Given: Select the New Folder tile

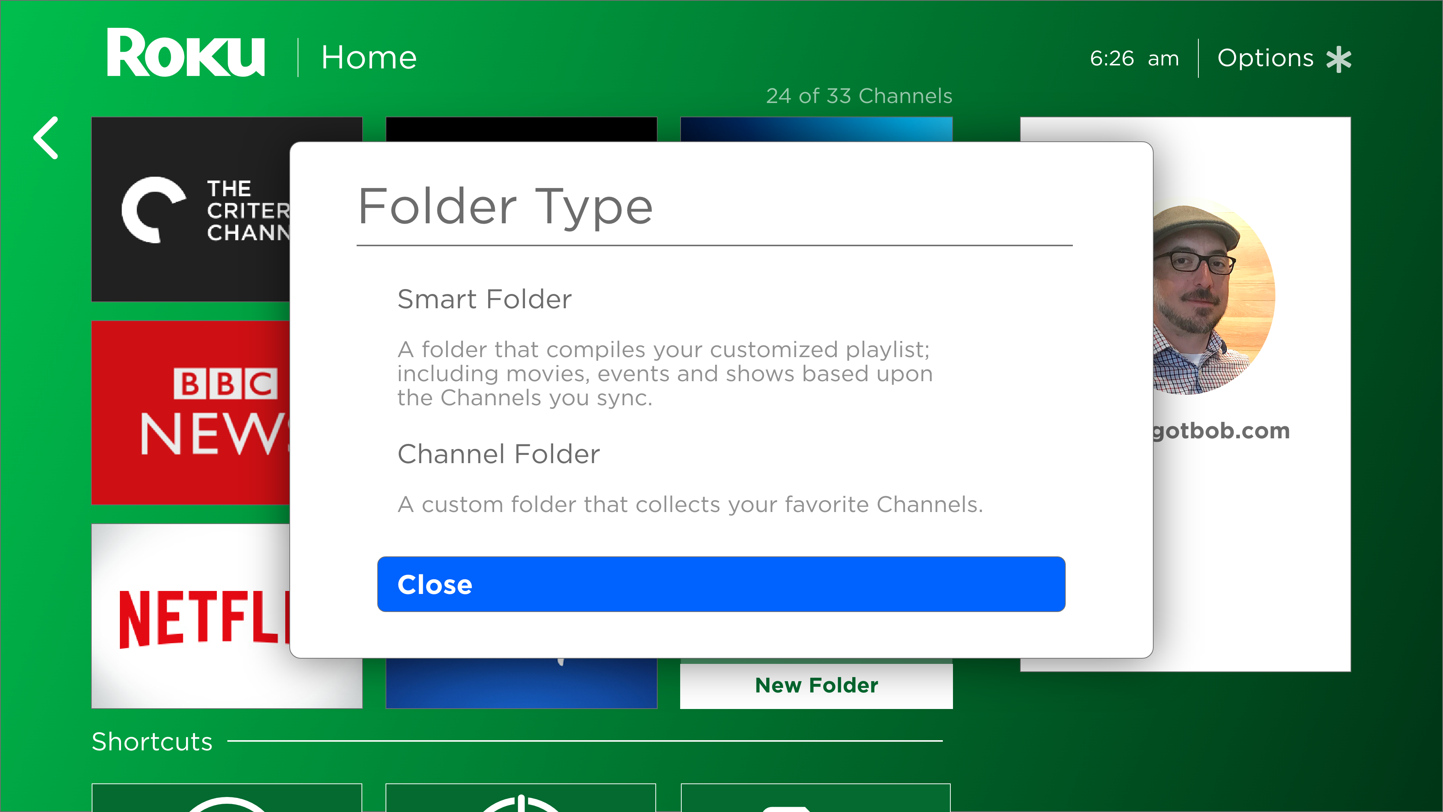Looking at the screenshot, I should [x=816, y=685].
